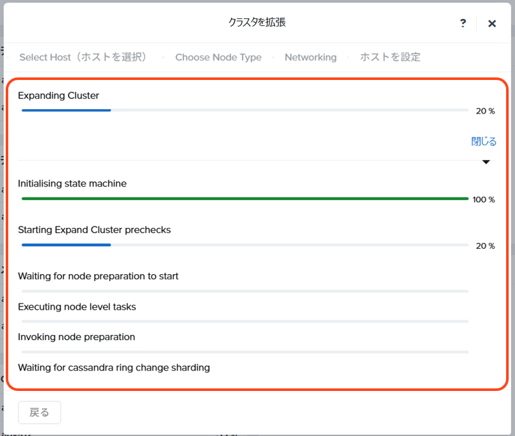Click the 戻る button

coord(39,412)
